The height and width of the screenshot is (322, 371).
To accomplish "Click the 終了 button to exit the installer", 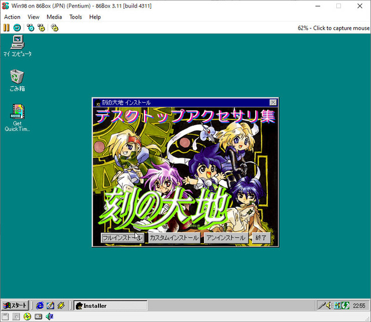I will (261, 238).
